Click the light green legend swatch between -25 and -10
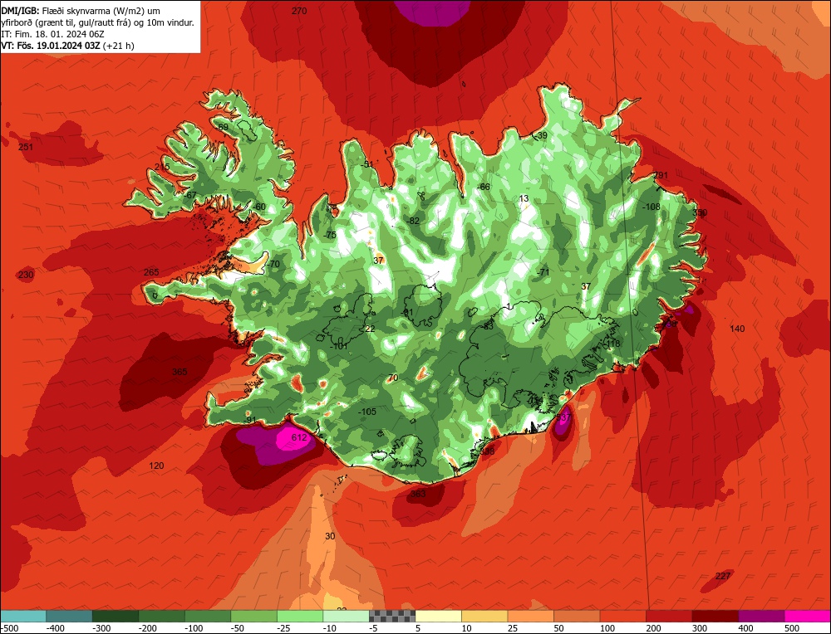 coord(300,616)
